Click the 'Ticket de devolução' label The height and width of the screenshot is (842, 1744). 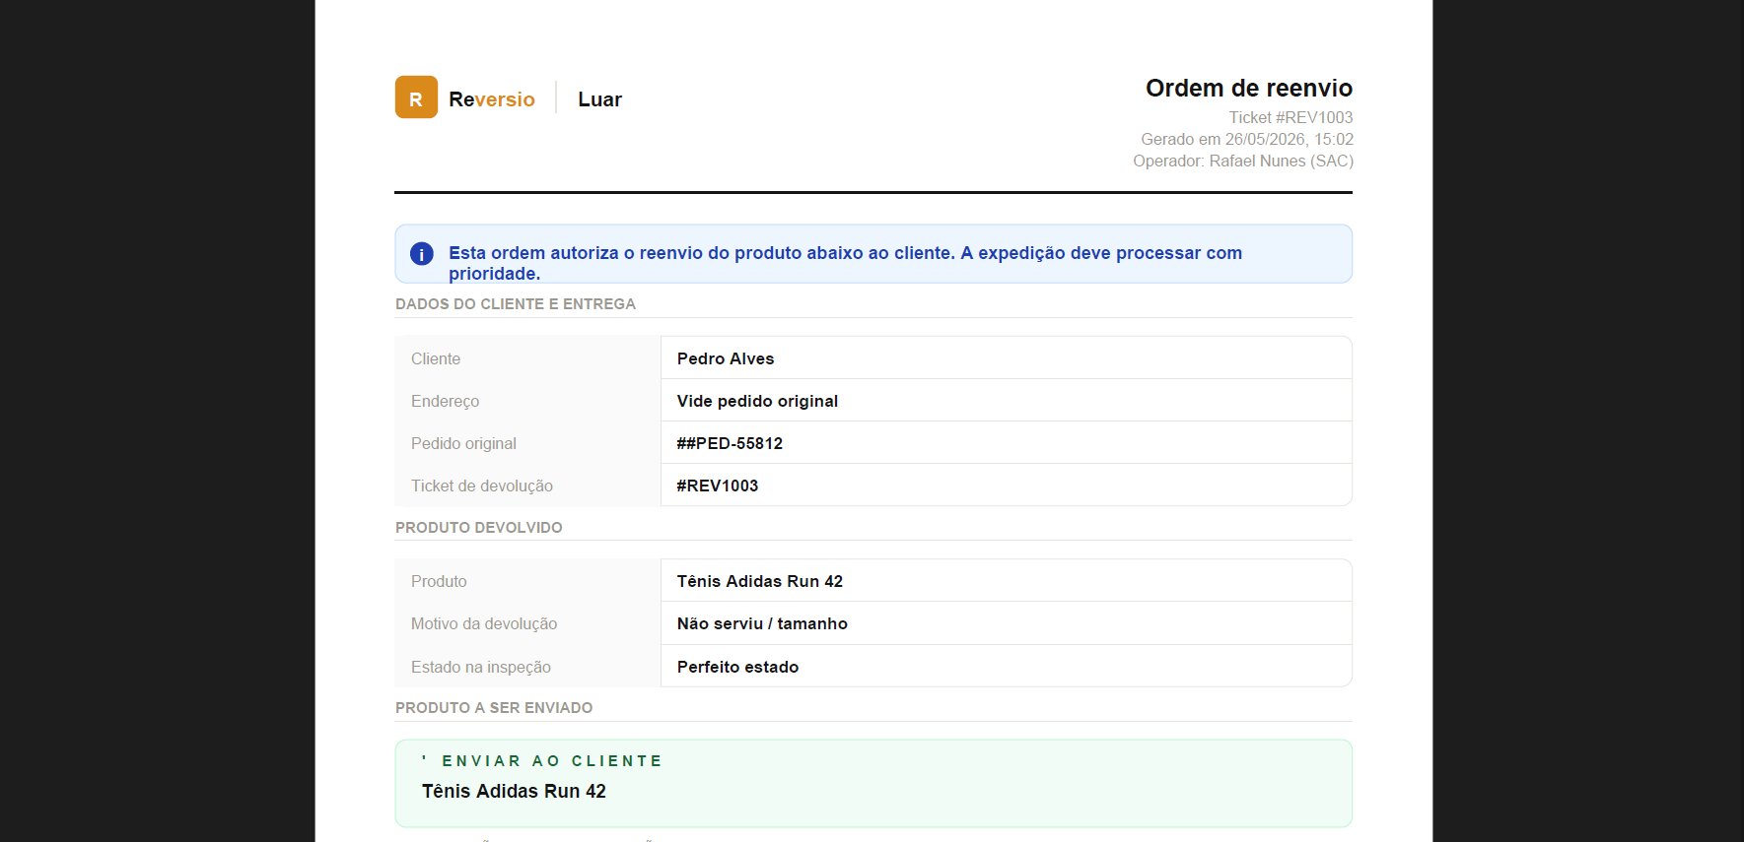482,486
